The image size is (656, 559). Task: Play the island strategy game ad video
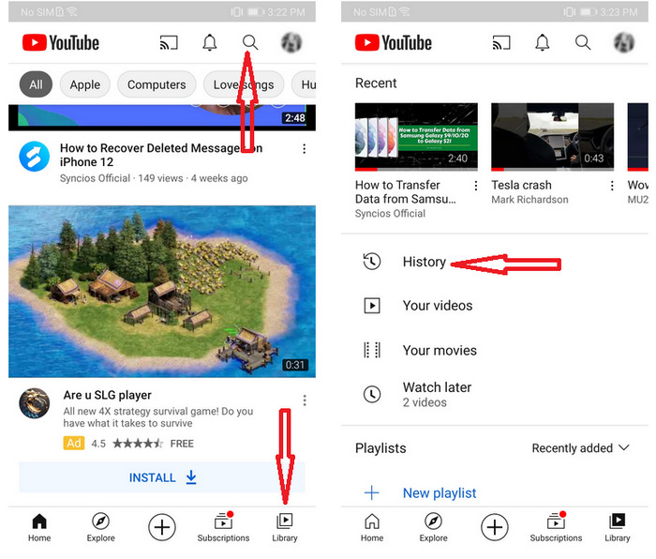coord(162,292)
